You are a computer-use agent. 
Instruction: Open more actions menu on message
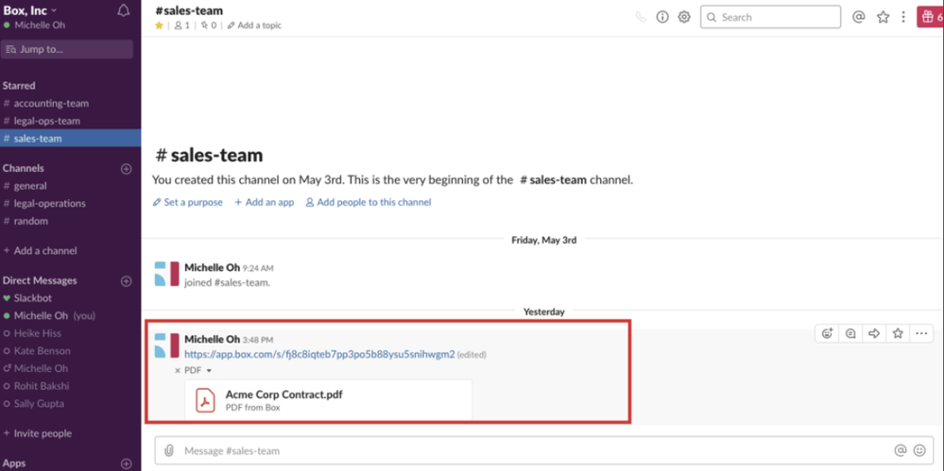(921, 333)
